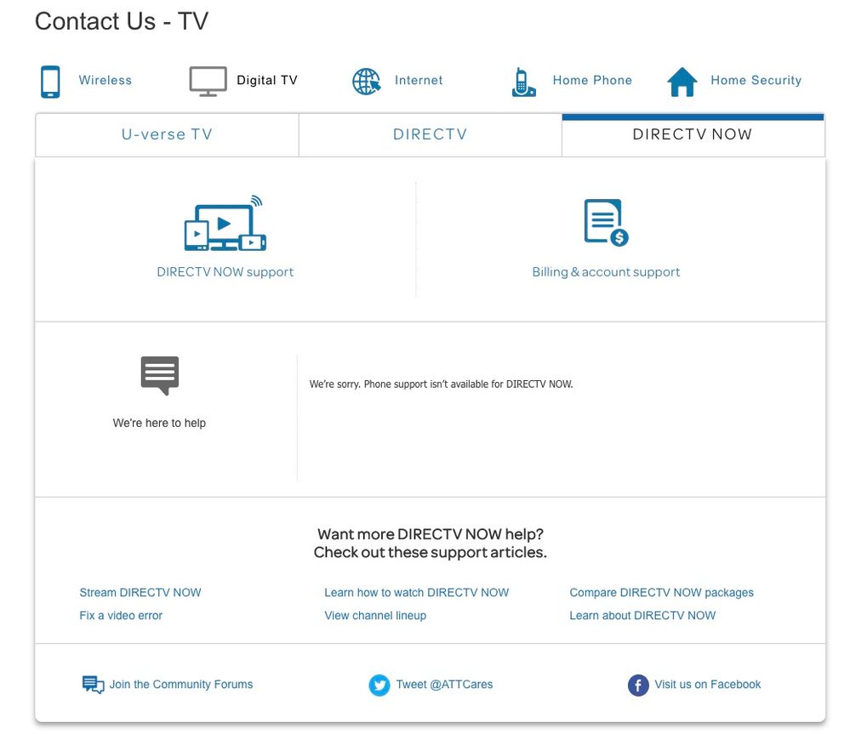Click the Fix a video error link
This screenshot has height=734, width=850.
tap(121, 615)
